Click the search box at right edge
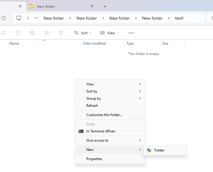 click(210, 18)
